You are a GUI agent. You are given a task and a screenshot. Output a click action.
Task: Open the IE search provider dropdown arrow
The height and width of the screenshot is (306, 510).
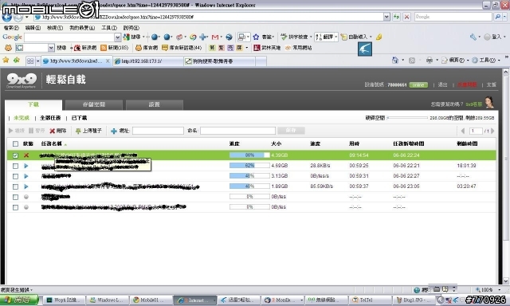tap(505, 17)
